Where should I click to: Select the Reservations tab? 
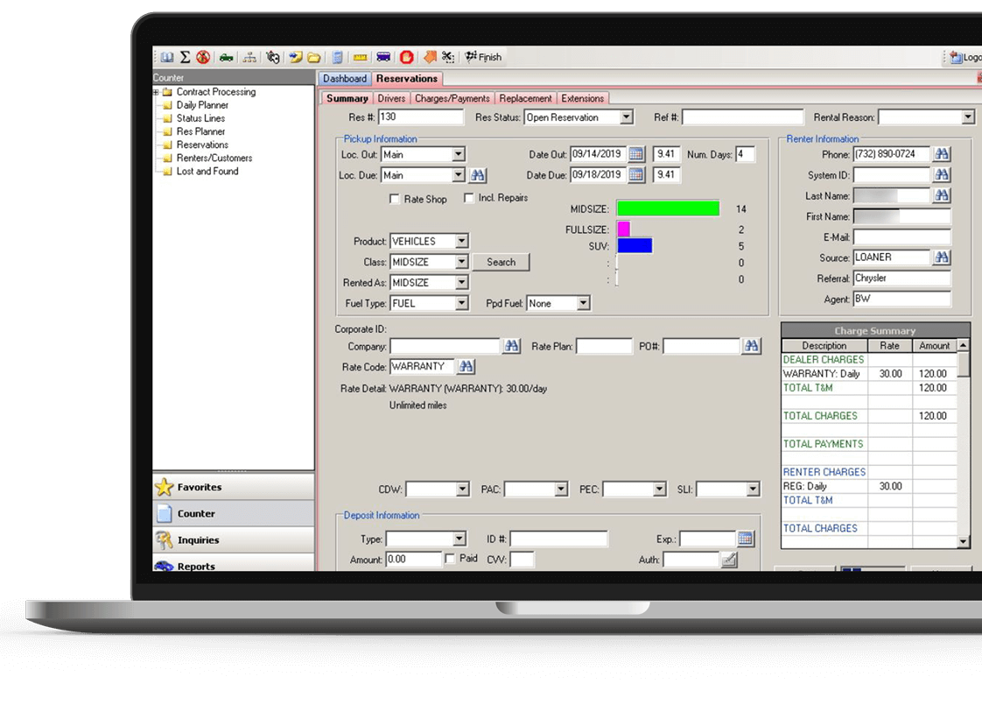406,78
